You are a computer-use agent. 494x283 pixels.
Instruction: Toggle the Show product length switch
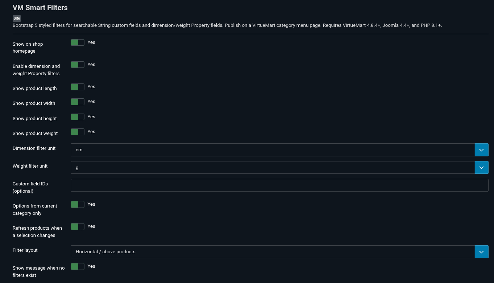click(x=78, y=87)
